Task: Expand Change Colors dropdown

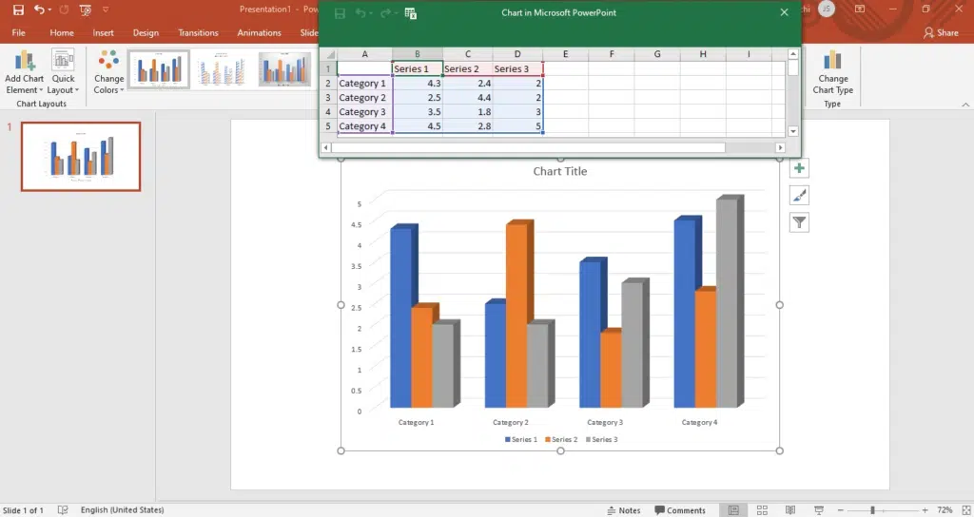Action: pos(108,73)
